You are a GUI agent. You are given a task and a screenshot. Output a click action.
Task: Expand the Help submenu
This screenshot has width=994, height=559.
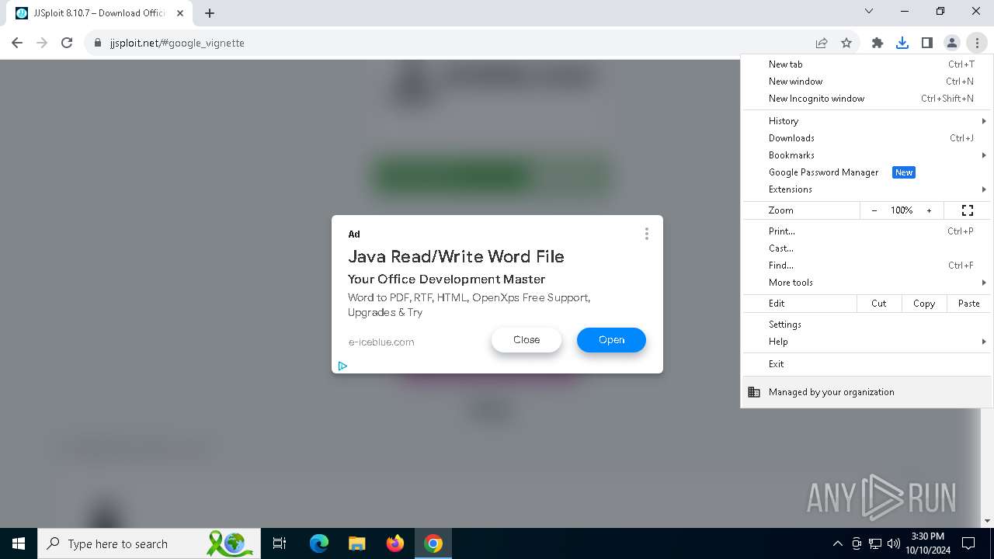[867, 342]
